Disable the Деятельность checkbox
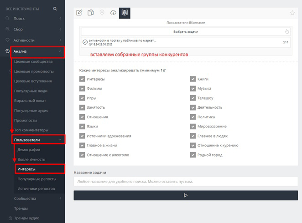Viewport: 302px width, 223px height. coord(193,107)
